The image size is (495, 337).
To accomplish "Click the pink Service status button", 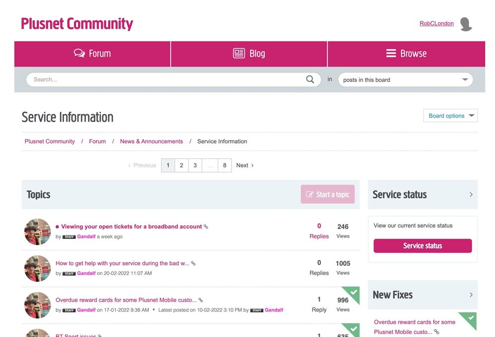I will [x=423, y=246].
